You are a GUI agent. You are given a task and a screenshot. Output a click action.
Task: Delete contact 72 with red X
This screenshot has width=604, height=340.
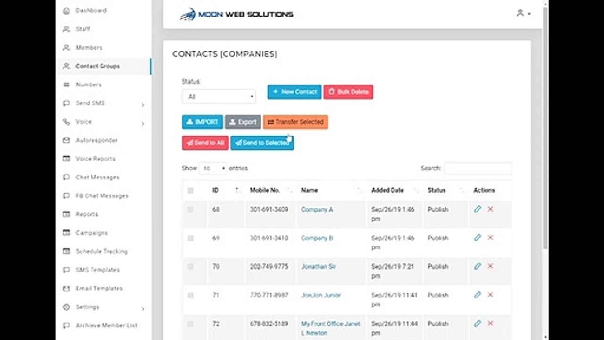click(x=490, y=323)
